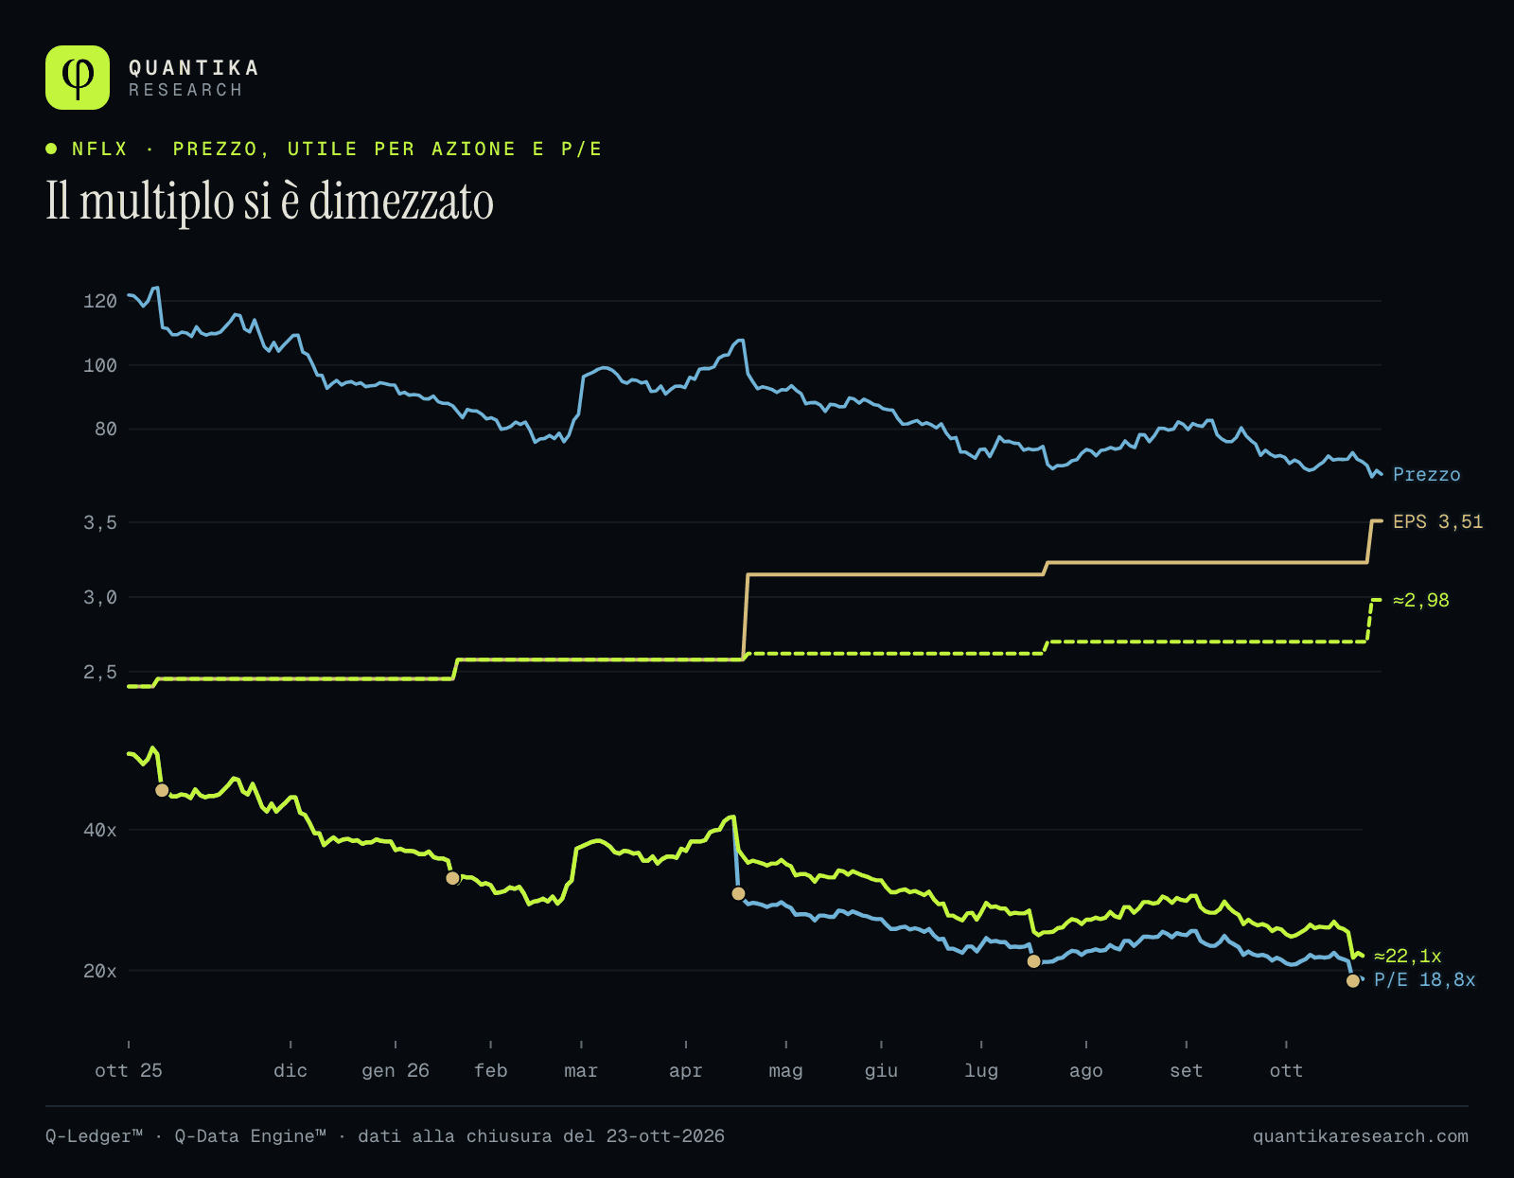Click the 'giu' month axis label
Screen dimensions: 1514x1178
[x=881, y=1070]
